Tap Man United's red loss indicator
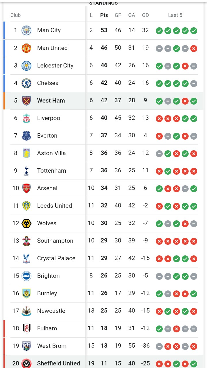Image resolution: width=207 pixels, height=368 pixels. tap(194, 49)
